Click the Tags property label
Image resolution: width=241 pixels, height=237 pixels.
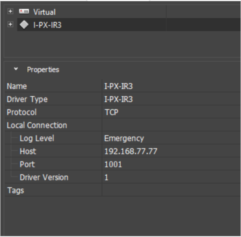[x=16, y=191]
